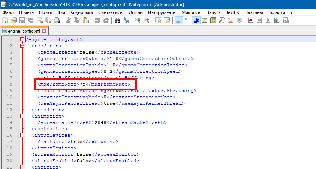Open the Файл menu
The width and height of the screenshot is (316, 169).
[8, 12]
